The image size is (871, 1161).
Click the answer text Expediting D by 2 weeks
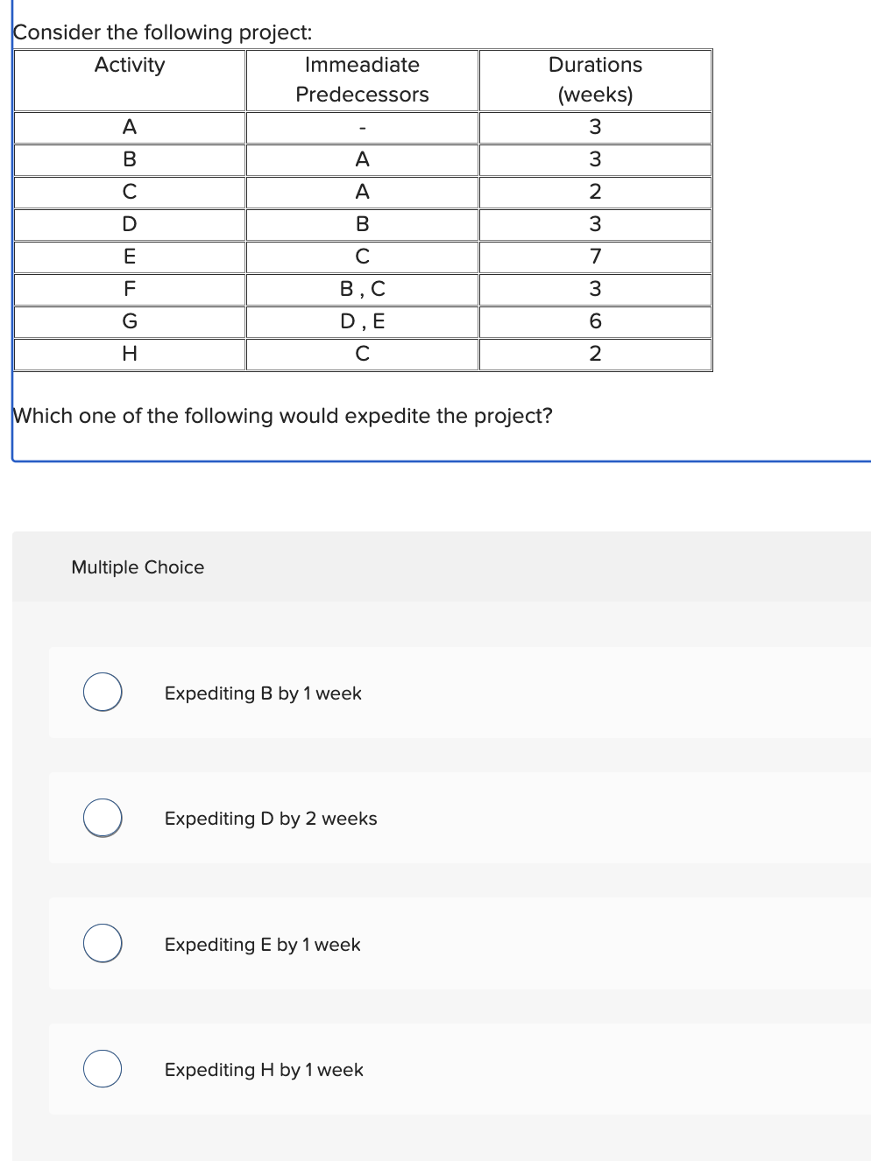click(270, 819)
